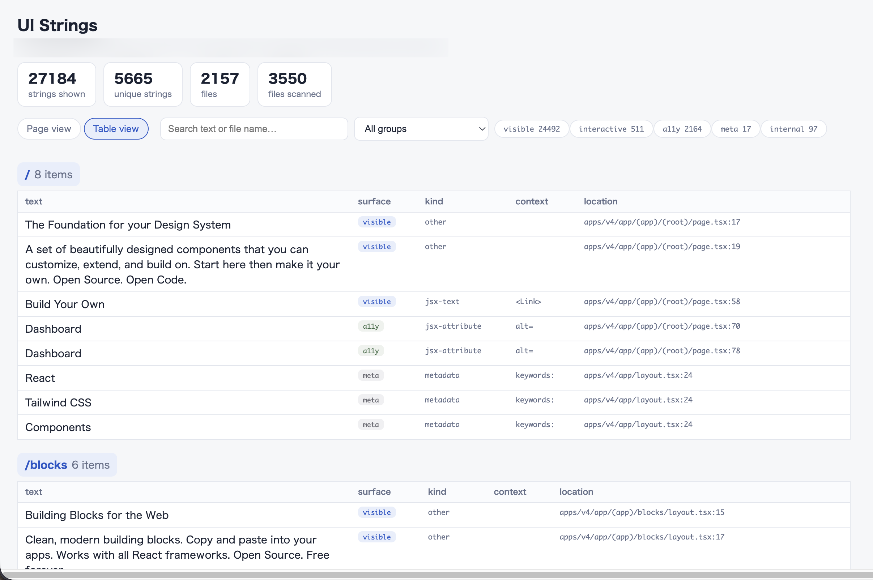Click the 5665 unique strings stat card
This screenshot has height=580, width=873.
pos(143,84)
